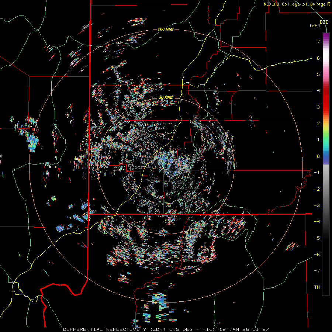This screenshot has height=332, width=332.
Task: Click the 2 value on the color scale
Action: [318, 124]
